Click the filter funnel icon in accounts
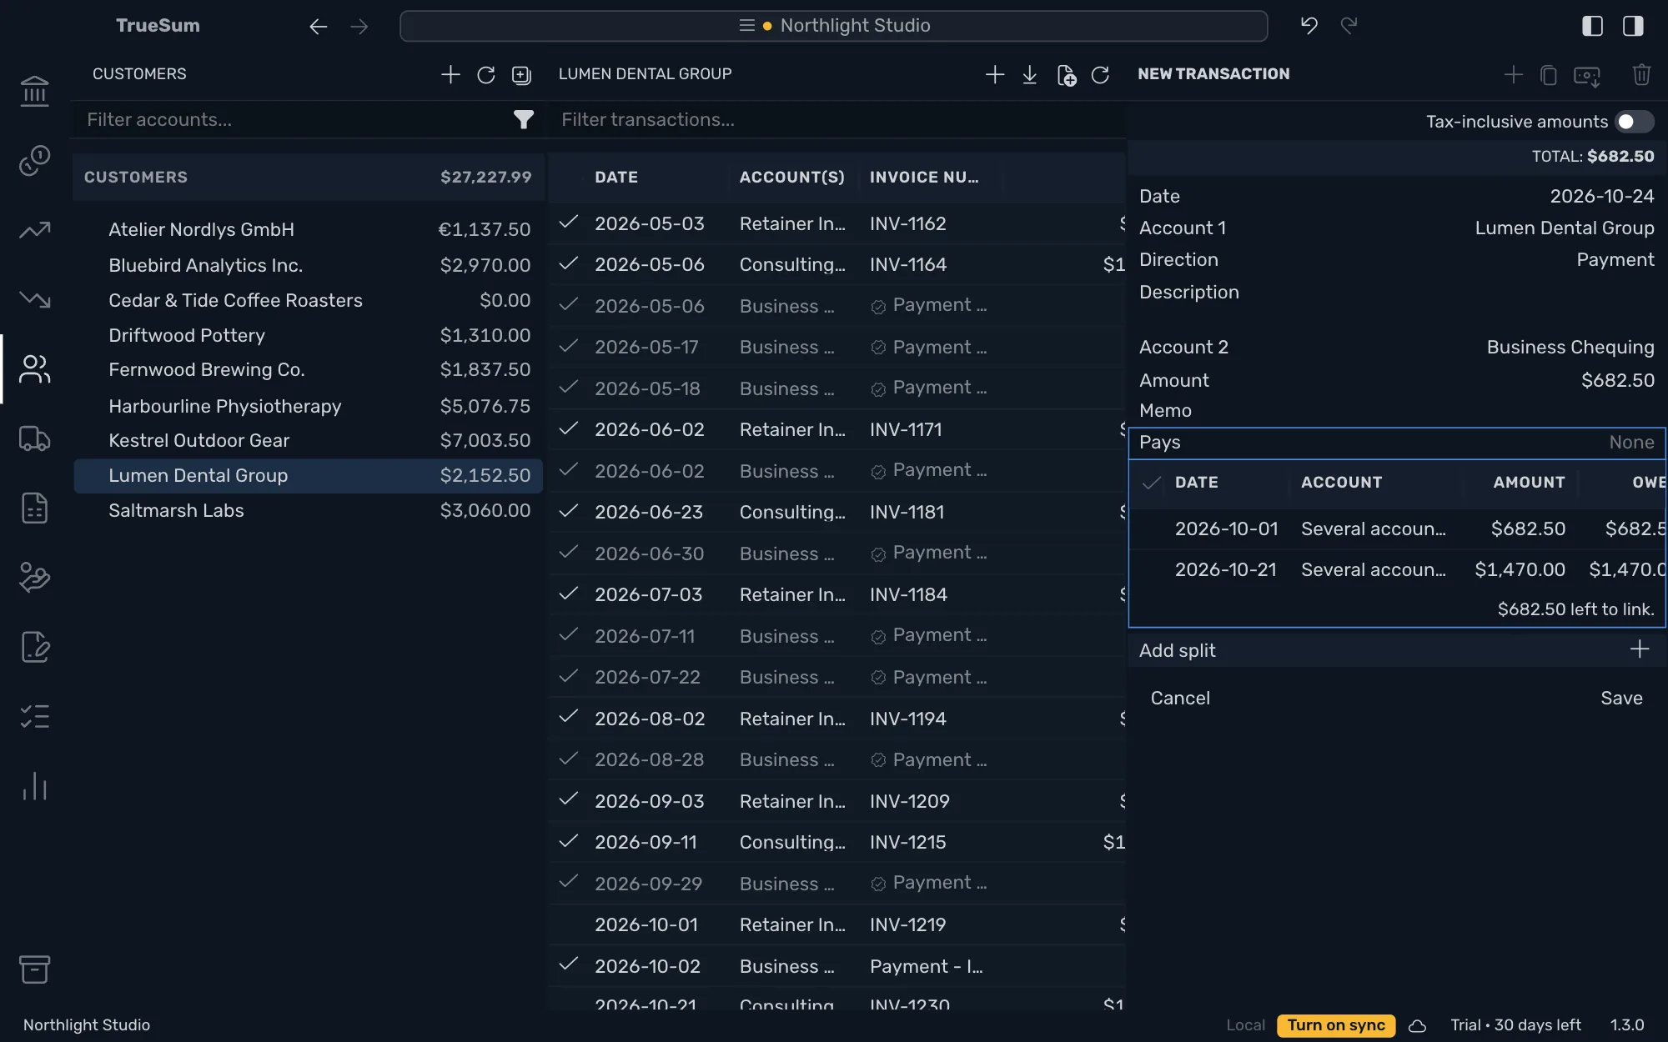 tap(523, 120)
